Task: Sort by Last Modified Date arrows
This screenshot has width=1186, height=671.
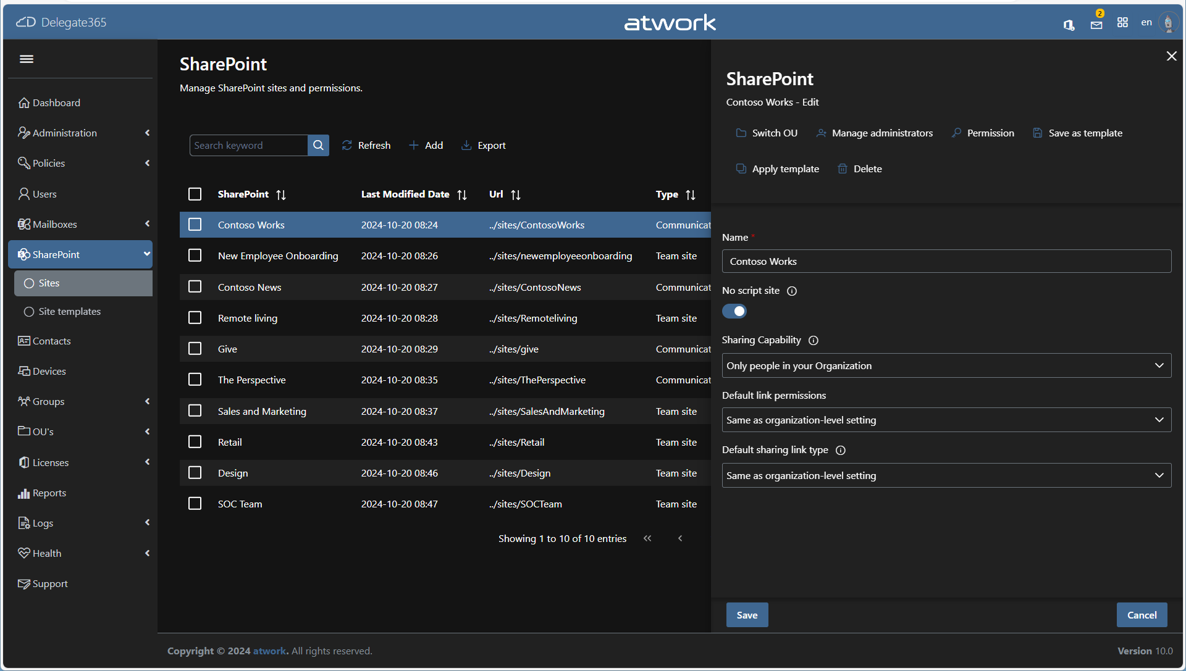Action: tap(462, 194)
